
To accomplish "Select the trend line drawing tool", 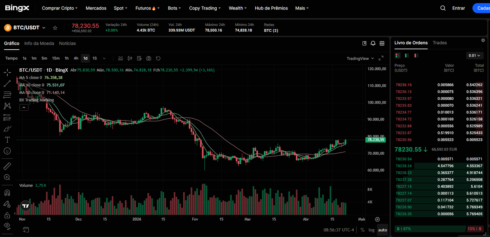I will (7, 84).
